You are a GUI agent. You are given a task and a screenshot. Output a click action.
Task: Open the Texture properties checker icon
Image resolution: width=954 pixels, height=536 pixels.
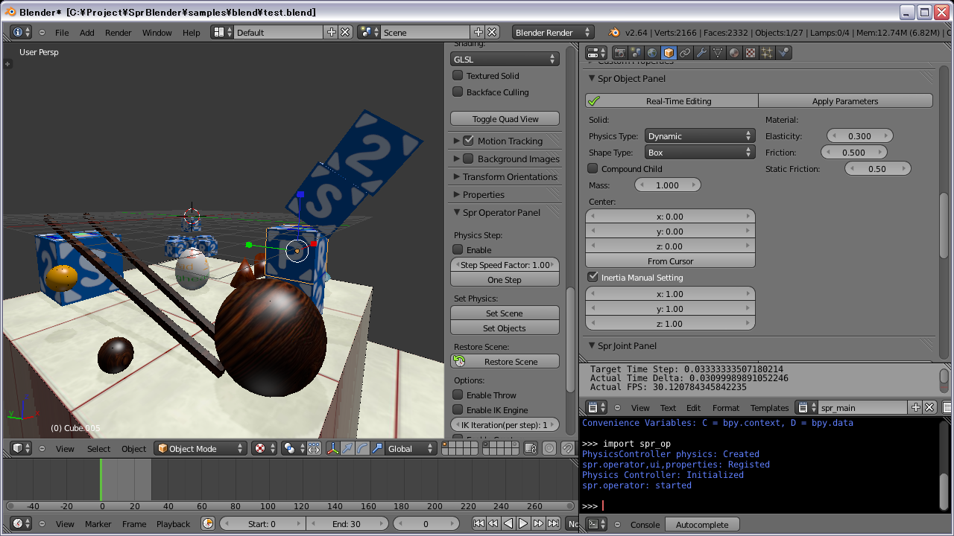click(x=751, y=53)
